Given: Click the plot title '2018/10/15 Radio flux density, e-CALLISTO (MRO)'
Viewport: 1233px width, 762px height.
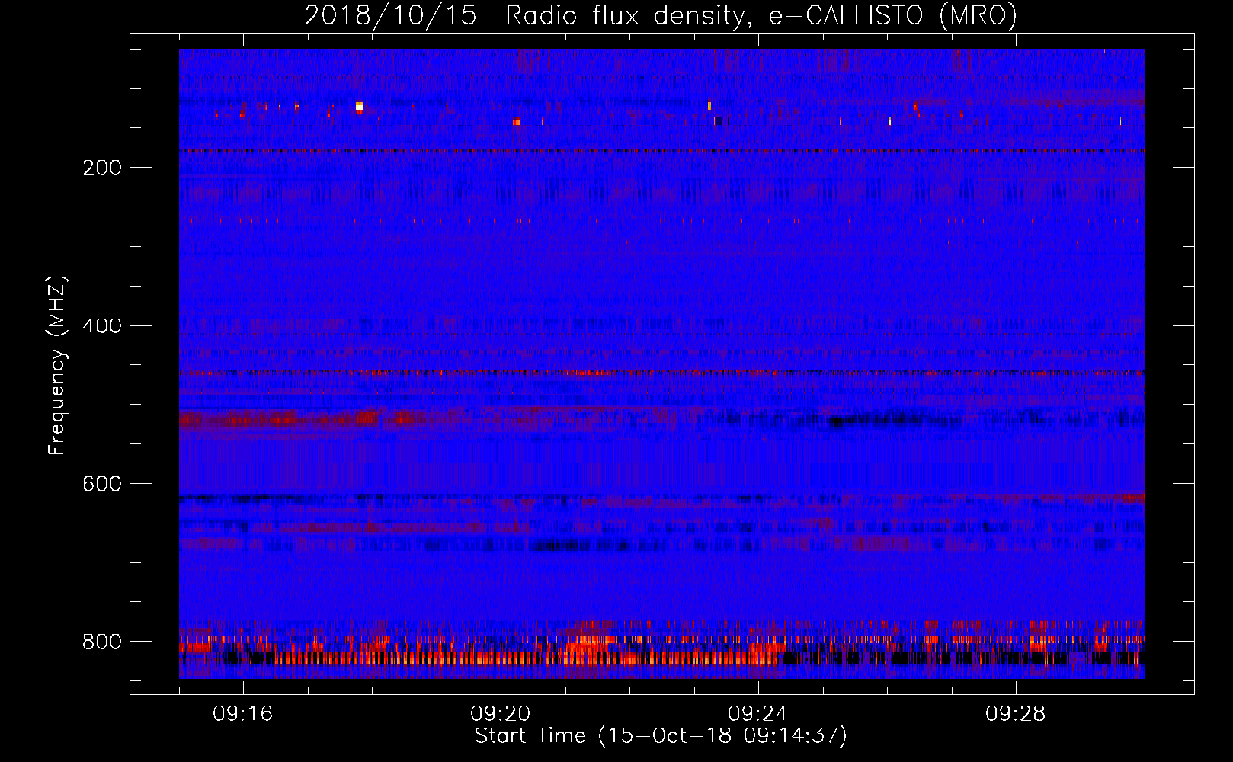Looking at the screenshot, I should click(x=661, y=15).
